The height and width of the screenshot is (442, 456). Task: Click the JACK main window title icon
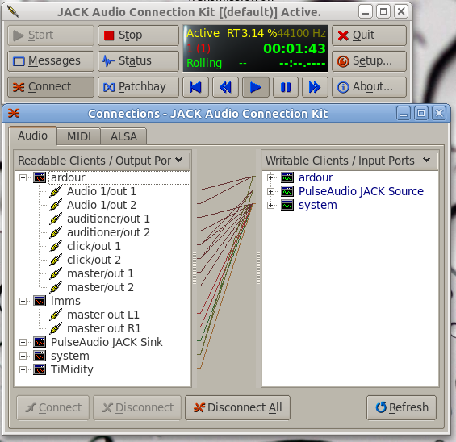coord(13,11)
